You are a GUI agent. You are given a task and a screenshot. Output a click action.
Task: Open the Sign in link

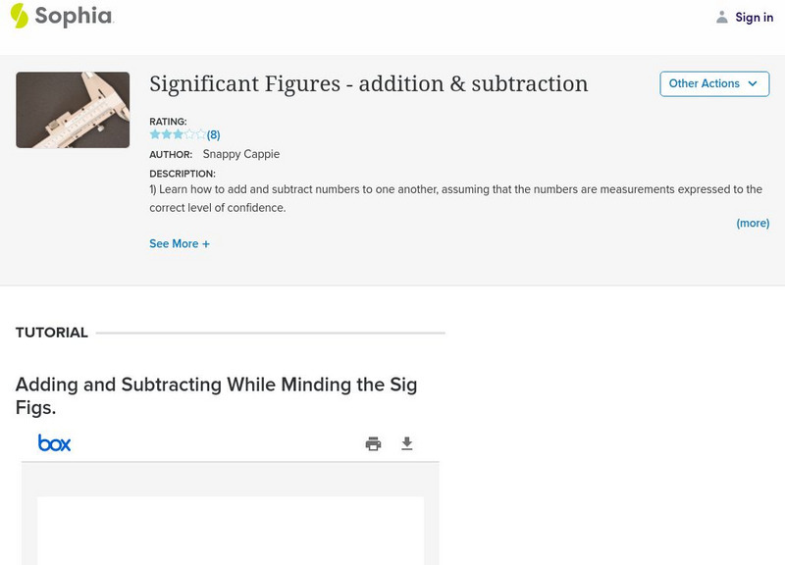pos(754,17)
